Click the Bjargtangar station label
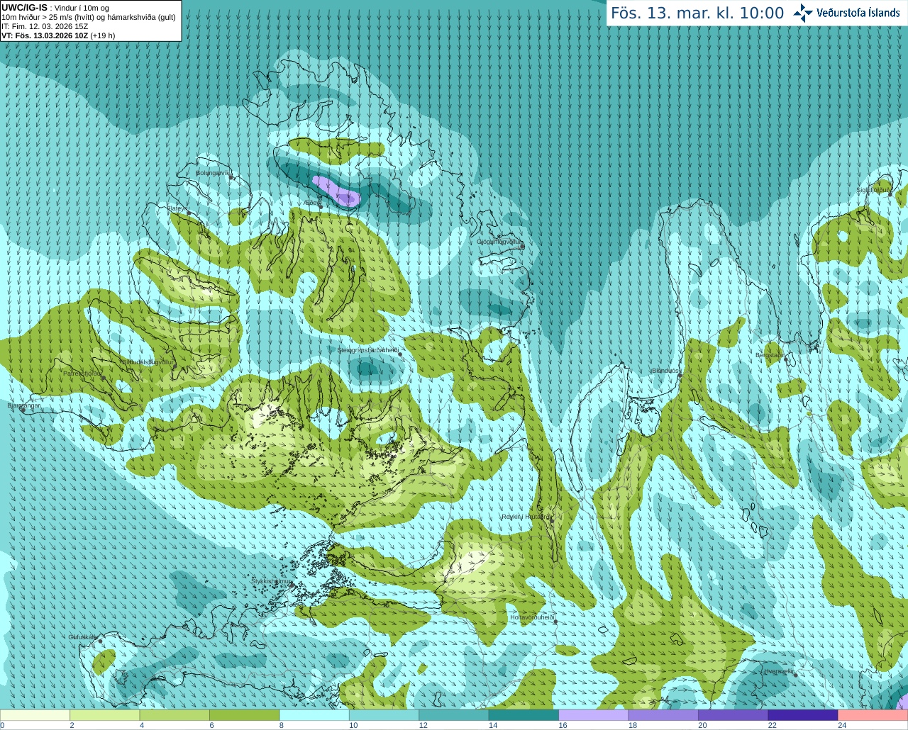 point(23,405)
